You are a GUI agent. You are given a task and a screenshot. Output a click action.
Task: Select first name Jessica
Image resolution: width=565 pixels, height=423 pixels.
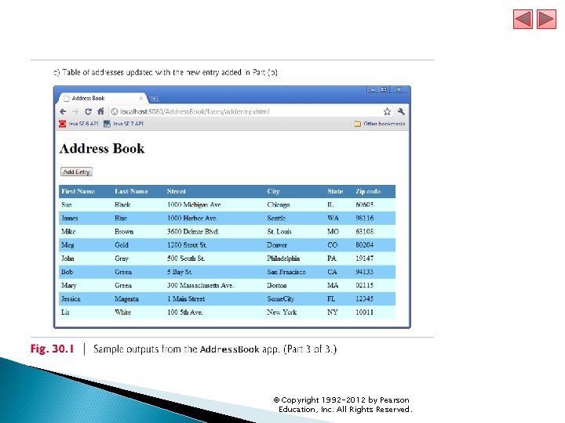71,299
